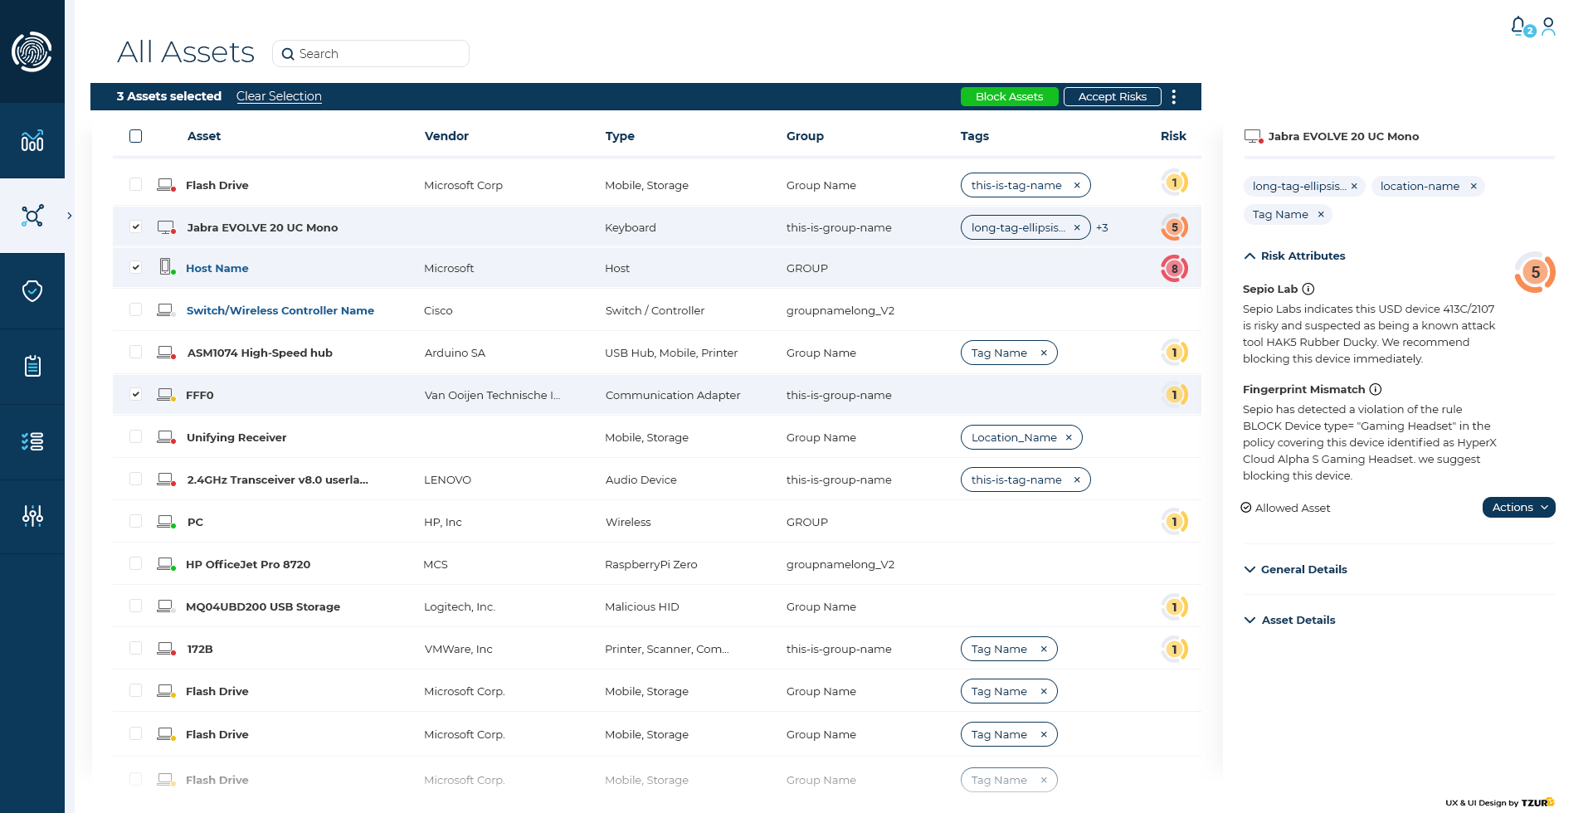
Task: Open the Switch/Wireless Controller Name link
Action: pos(280,310)
